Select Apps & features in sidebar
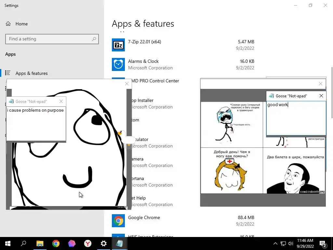Viewport: 333px width, 250px height. 32,73
